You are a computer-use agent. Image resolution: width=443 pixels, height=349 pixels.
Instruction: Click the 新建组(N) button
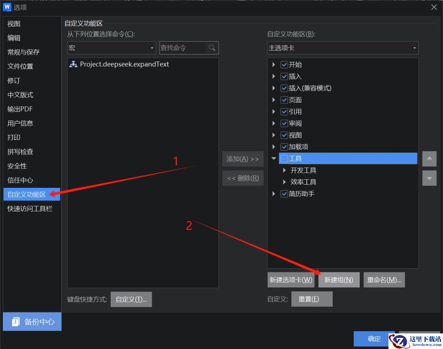click(338, 280)
